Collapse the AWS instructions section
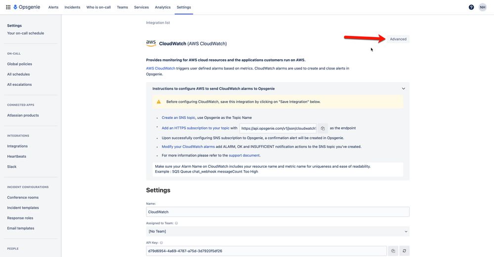The image size is (494, 257). coord(404,89)
